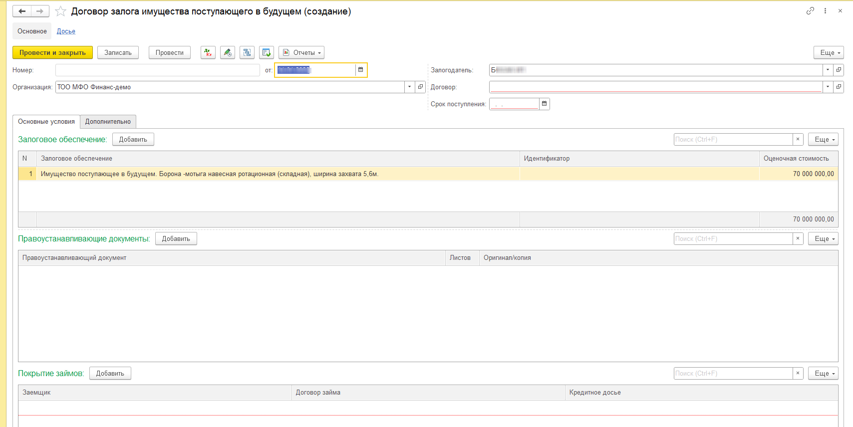
Task: Focus search box in Правоустанавливающие документы
Action: click(733, 238)
